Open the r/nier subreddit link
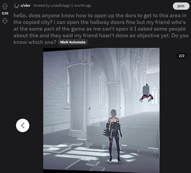This screenshot has width=191, height=173. click(x=25, y=5)
